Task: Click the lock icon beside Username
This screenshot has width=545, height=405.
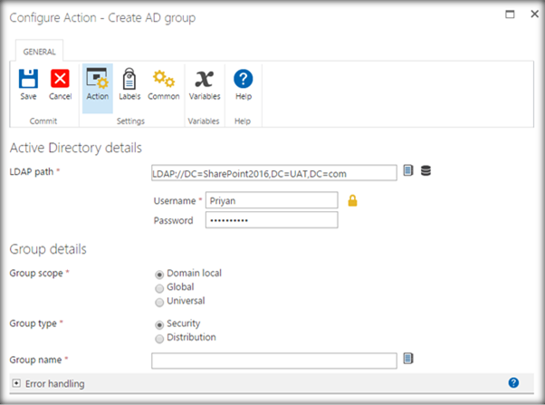Action: pyautogui.click(x=352, y=200)
